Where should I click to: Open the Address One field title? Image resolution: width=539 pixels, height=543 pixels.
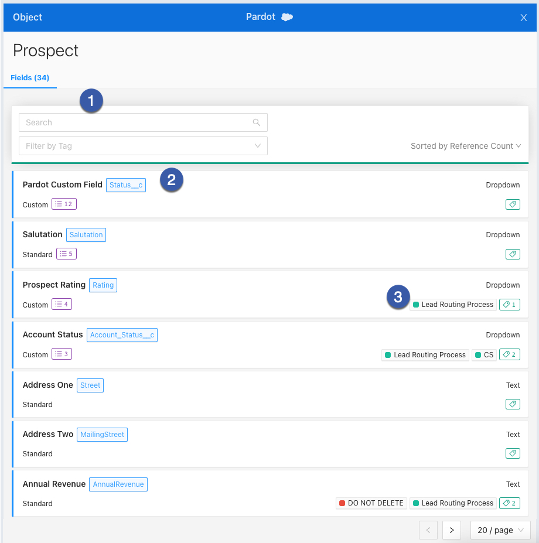[48, 385]
